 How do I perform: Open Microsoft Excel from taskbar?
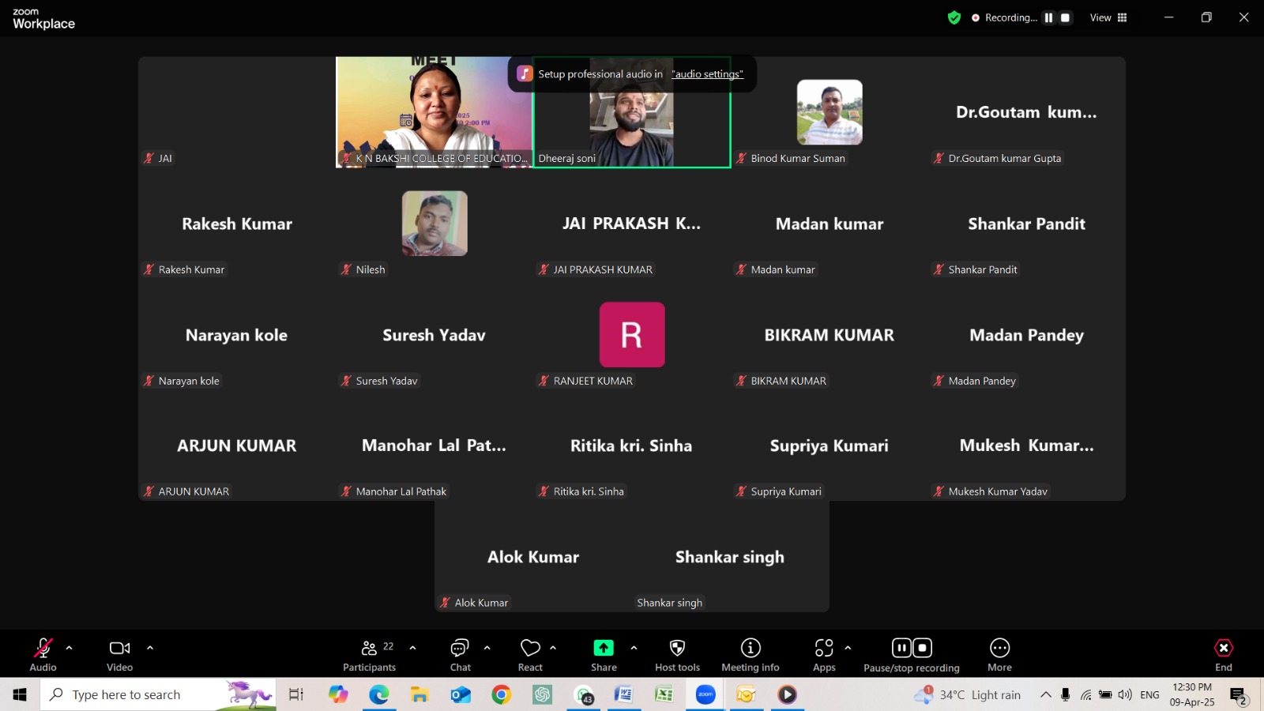tap(664, 694)
